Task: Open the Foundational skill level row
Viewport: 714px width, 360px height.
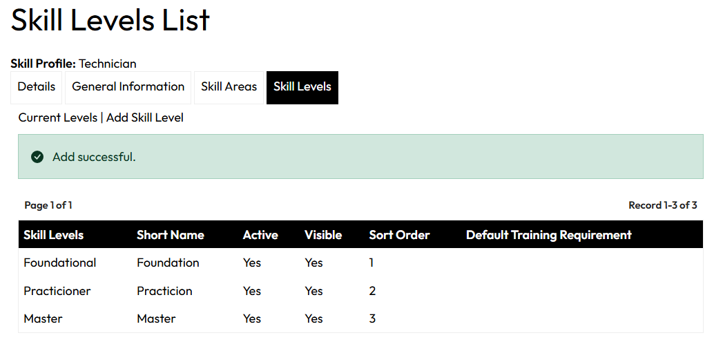Action: click(60, 263)
